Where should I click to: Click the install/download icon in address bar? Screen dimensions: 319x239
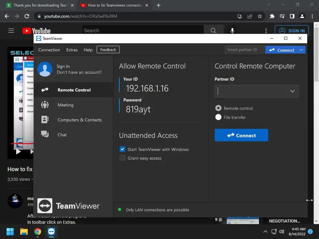point(240,16)
